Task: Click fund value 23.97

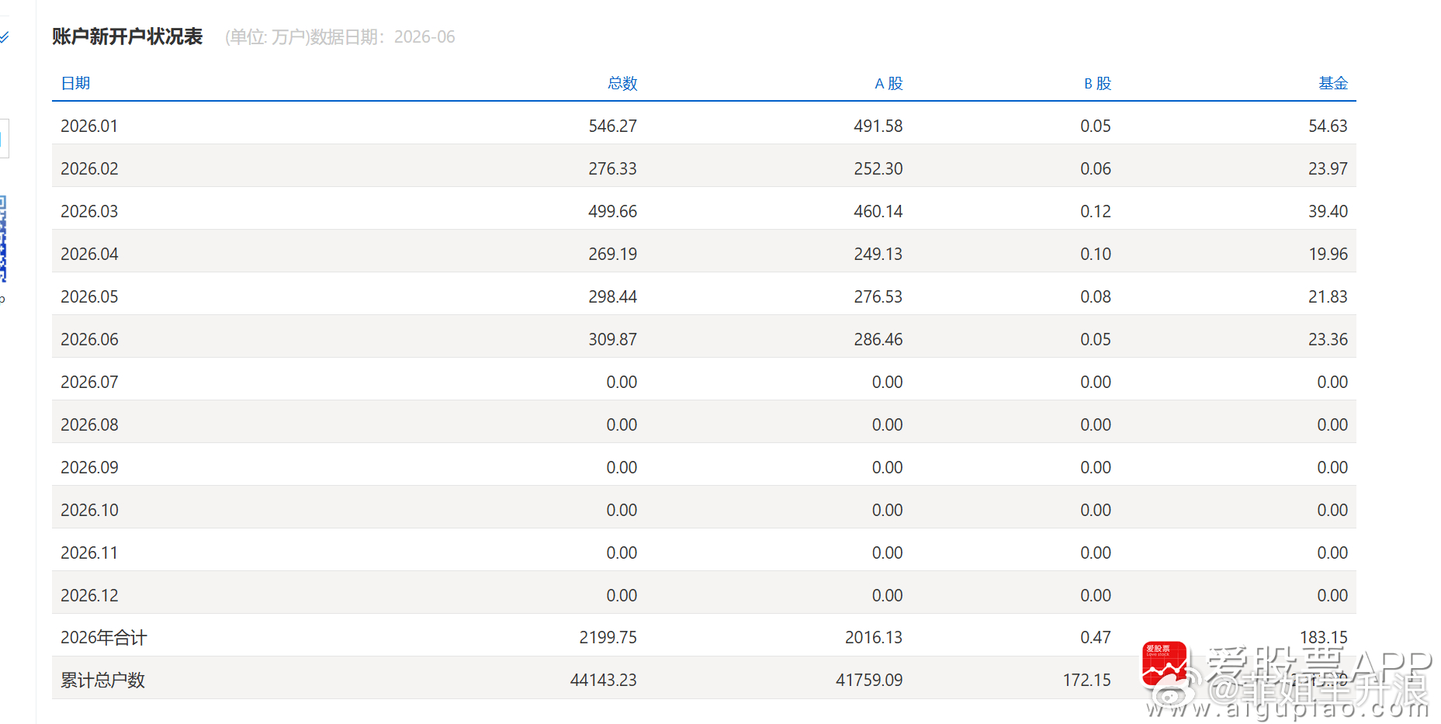Action: click(1328, 168)
